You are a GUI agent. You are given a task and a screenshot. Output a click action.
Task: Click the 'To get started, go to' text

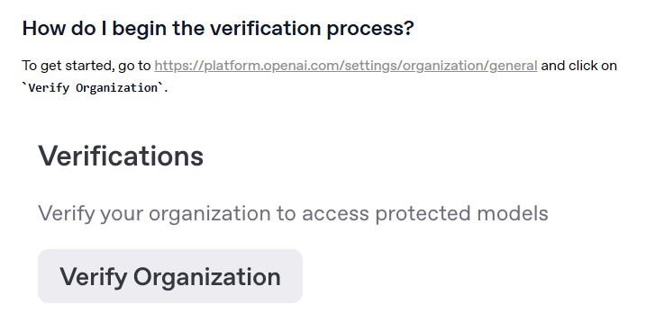tap(86, 66)
